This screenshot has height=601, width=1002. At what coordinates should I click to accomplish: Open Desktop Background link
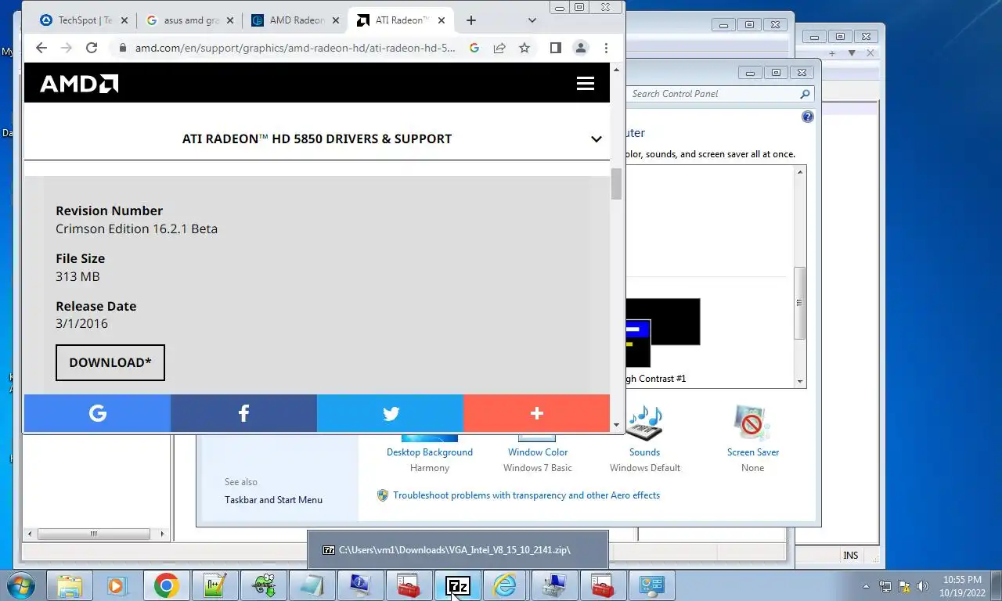pos(430,452)
